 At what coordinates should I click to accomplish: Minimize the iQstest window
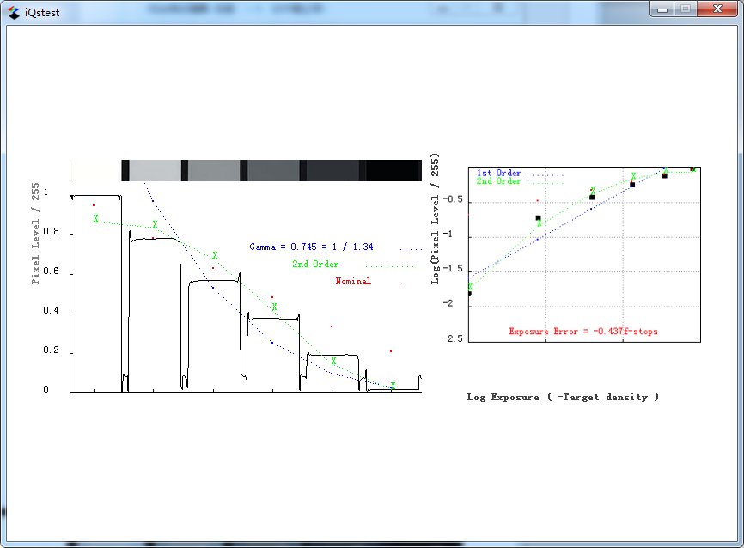coord(662,9)
